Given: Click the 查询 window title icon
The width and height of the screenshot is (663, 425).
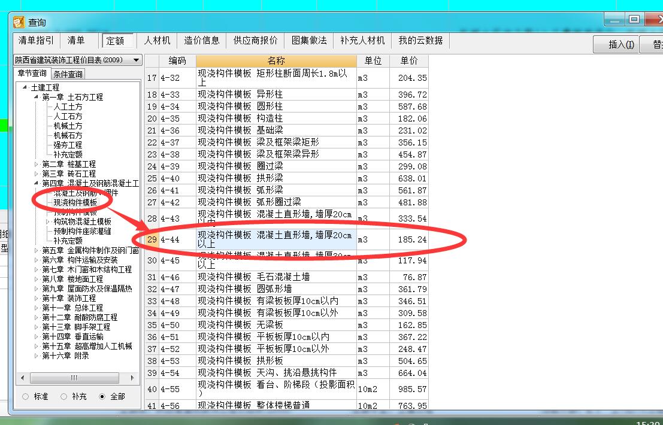Looking at the screenshot, I should click(x=19, y=22).
